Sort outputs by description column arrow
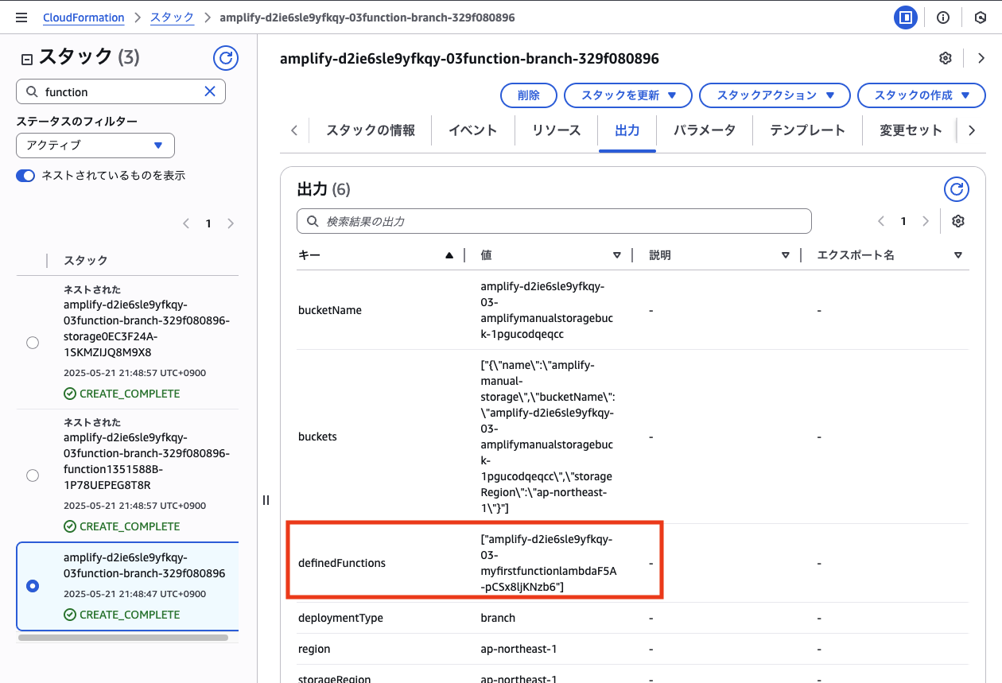 pos(786,255)
